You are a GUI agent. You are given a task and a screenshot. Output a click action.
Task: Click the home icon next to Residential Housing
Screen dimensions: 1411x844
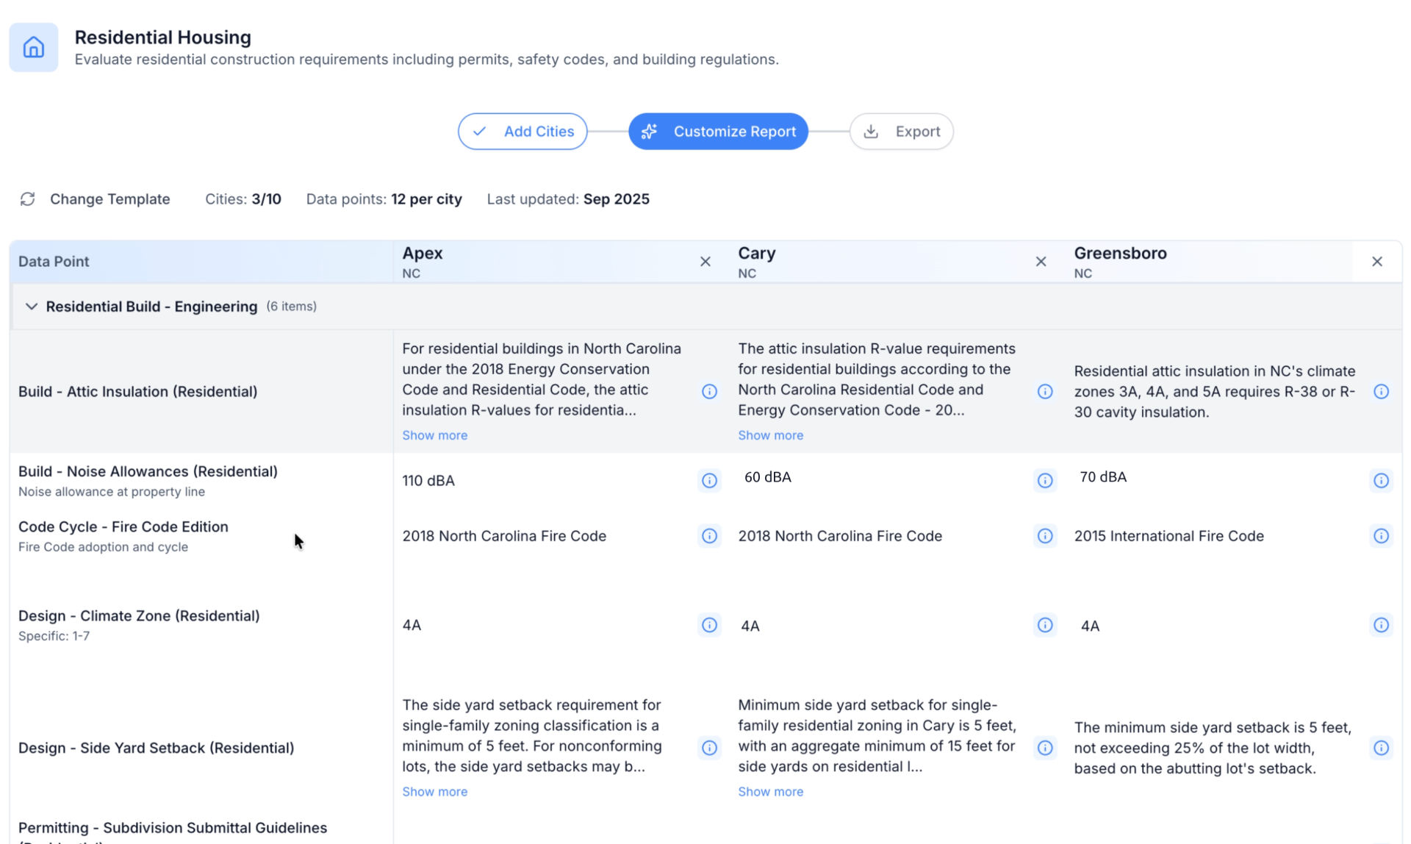[x=33, y=46]
